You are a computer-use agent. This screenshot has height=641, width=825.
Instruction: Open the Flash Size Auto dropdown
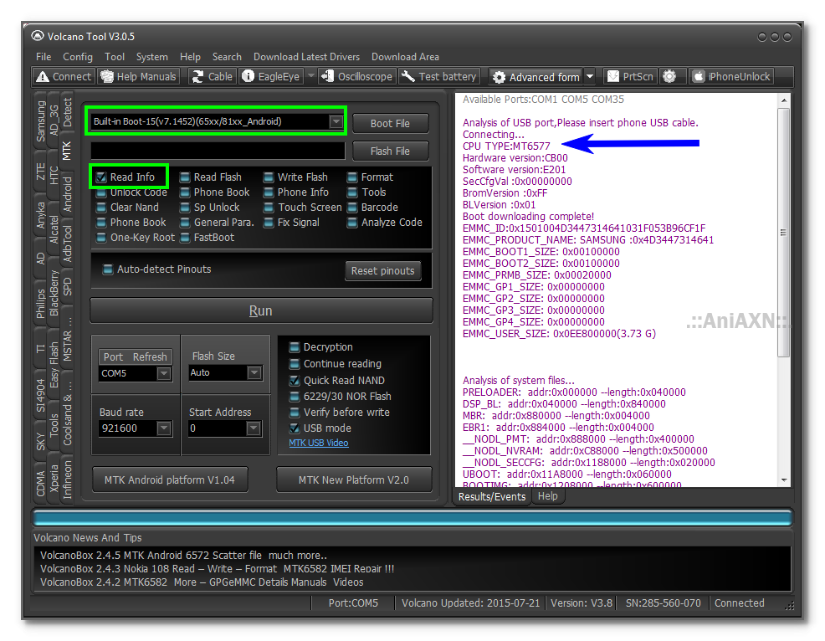coord(254,372)
